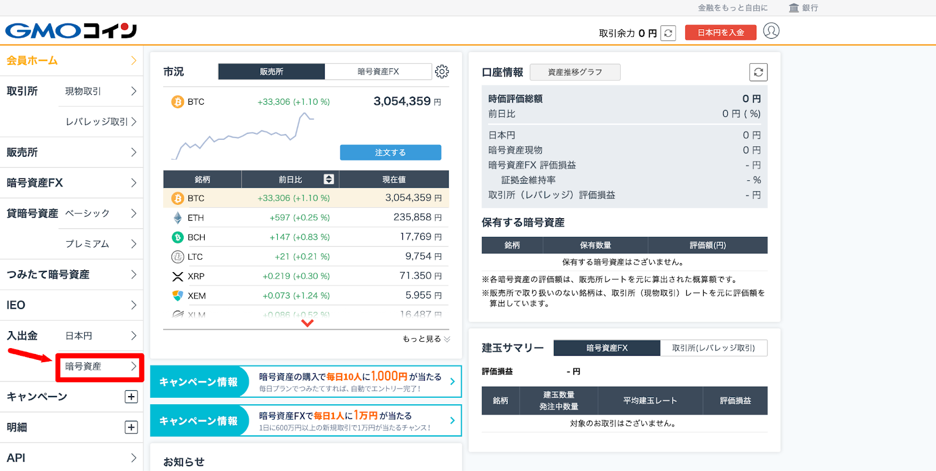Select BCH row price 17,769
The image size is (936, 471).
pyautogui.click(x=421, y=236)
